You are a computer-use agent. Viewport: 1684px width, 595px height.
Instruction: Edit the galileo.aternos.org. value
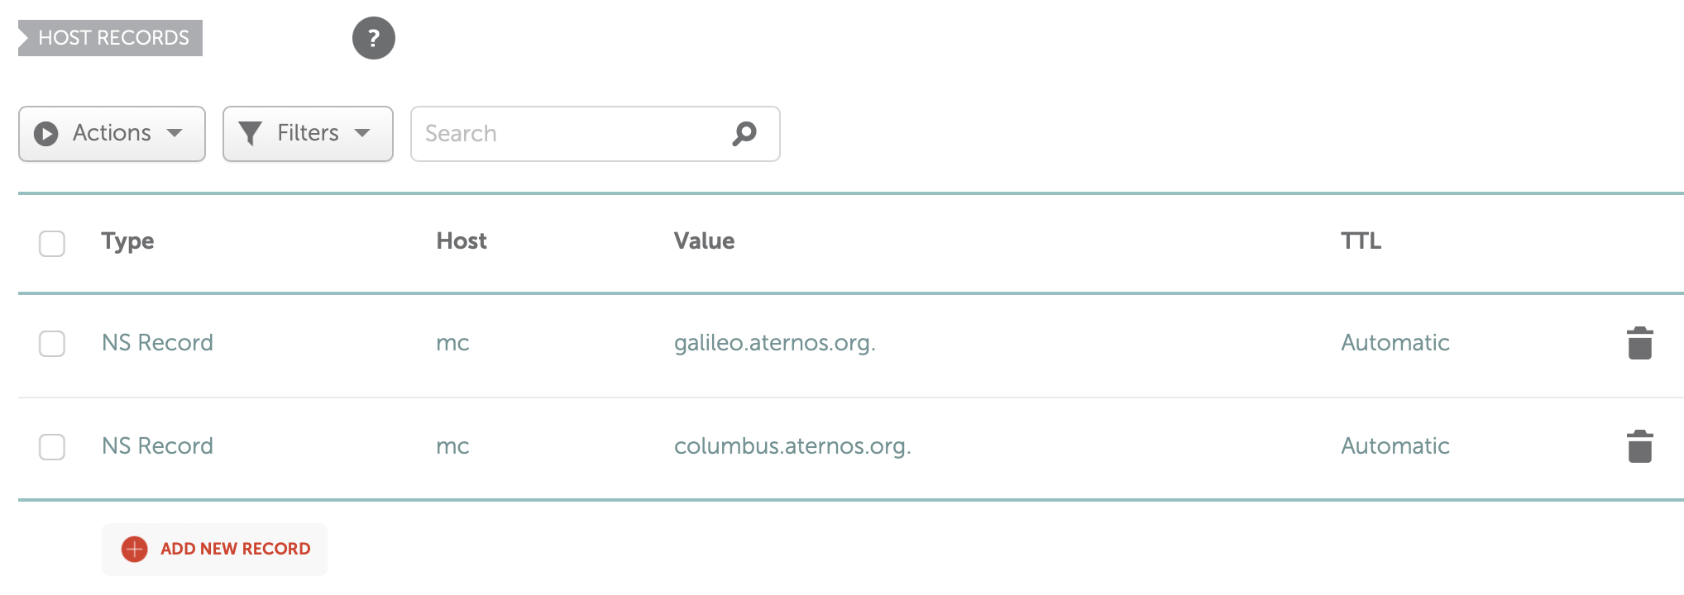pos(774,343)
